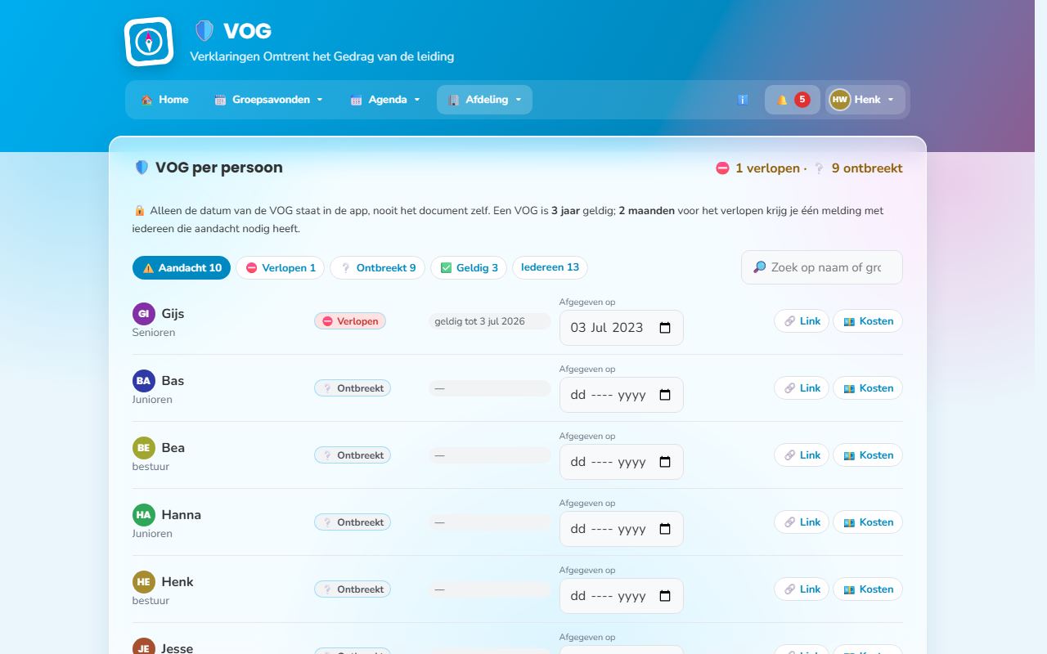Expand the Afdeling dropdown menu
The image size is (1047, 654).
(x=484, y=100)
